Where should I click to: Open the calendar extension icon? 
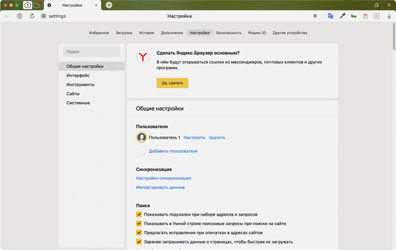[365, 16]
